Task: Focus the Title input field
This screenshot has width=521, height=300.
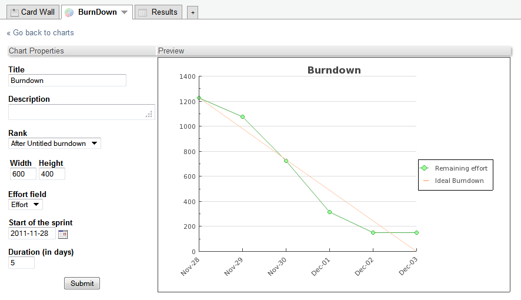Action: click(67, 81)
